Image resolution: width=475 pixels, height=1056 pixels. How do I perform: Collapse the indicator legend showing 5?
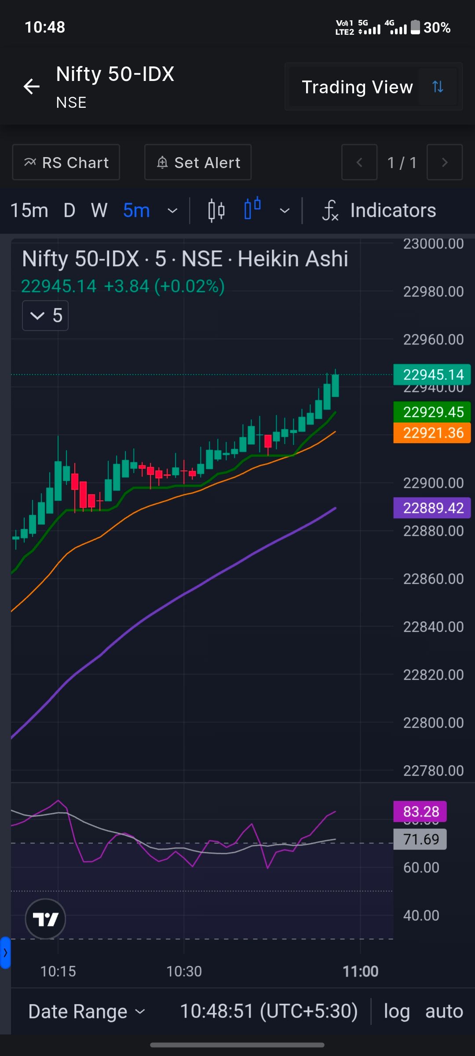[x=45, y=315]
